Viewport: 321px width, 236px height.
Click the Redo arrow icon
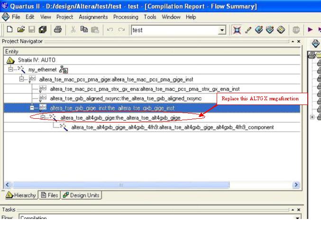pos(121,30)
